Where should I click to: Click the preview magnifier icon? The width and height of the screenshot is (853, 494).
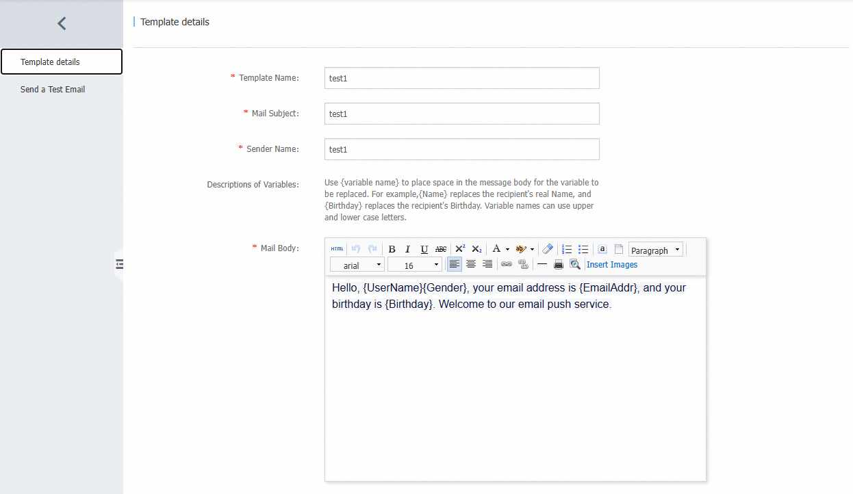[x=575, y=264]
